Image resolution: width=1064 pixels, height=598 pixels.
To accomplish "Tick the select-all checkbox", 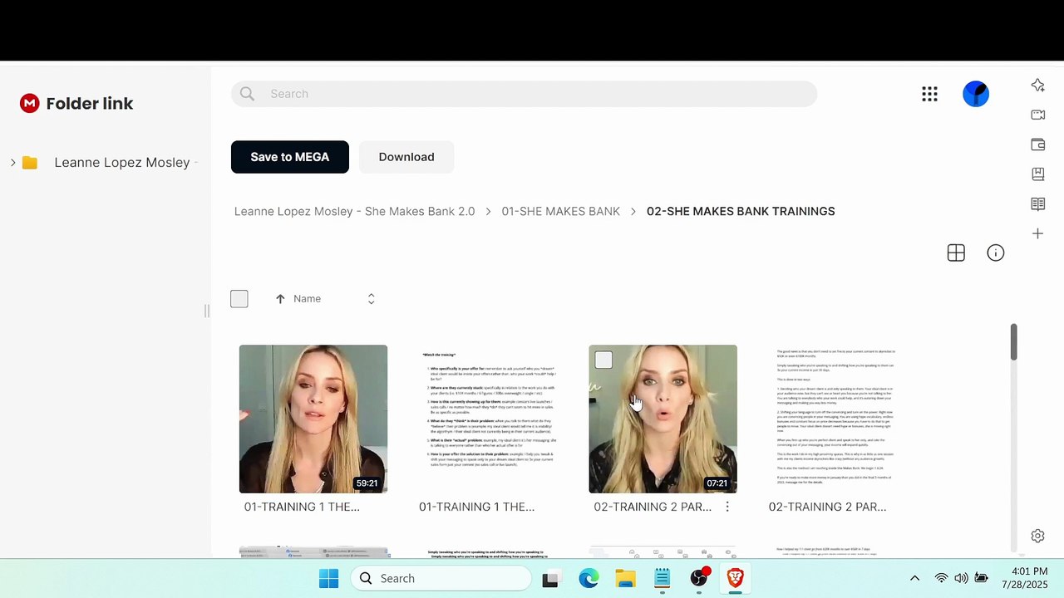I will [239, 299].
